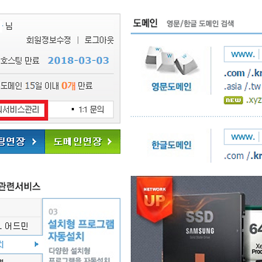Click 로그아웃 link

pyautogui.click(x=99, y=40)
